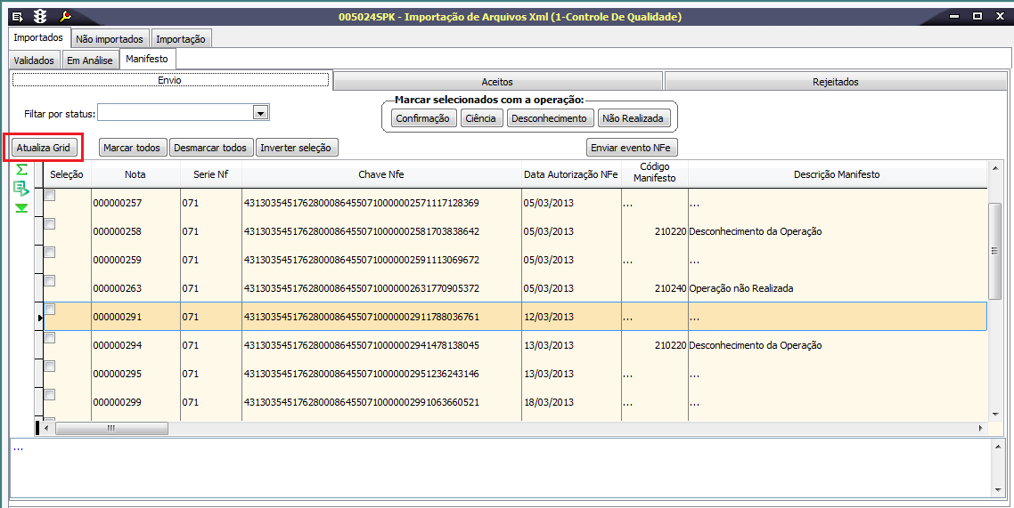Viewport: 1014px width, 508px height.
Task: Click the Chave Nfe column header
Action: pos(381,174)
